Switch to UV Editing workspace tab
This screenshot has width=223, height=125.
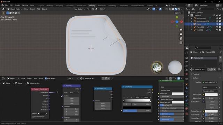coord(70,6)
